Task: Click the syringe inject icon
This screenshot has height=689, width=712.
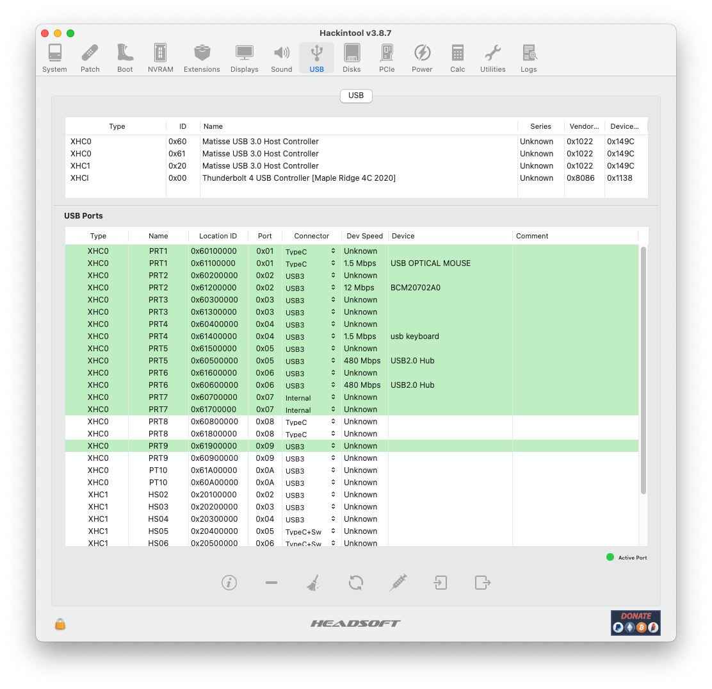Action: click(398, 583)
